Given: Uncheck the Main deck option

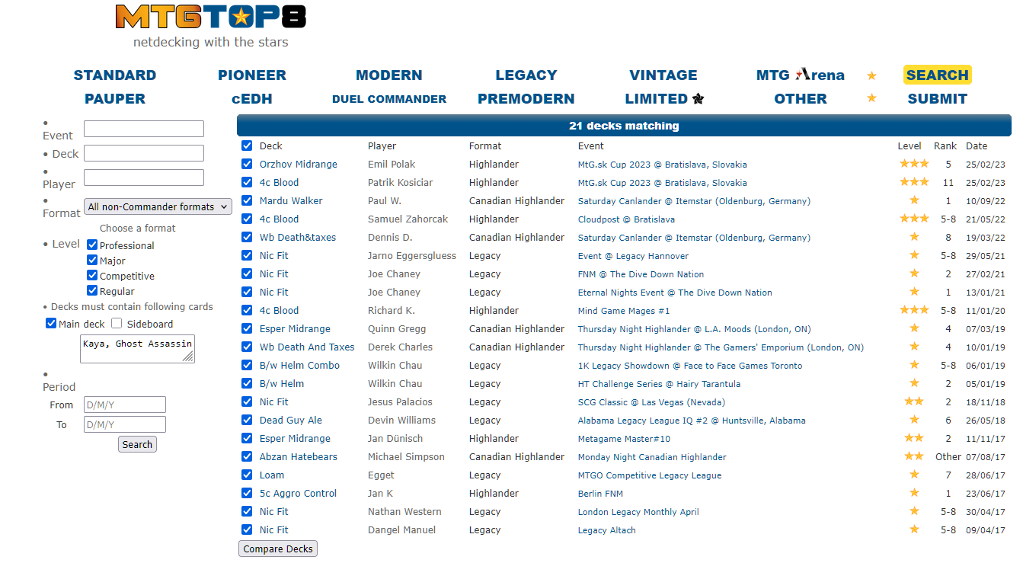Looking at the screenshot, I should coord(51,324).
